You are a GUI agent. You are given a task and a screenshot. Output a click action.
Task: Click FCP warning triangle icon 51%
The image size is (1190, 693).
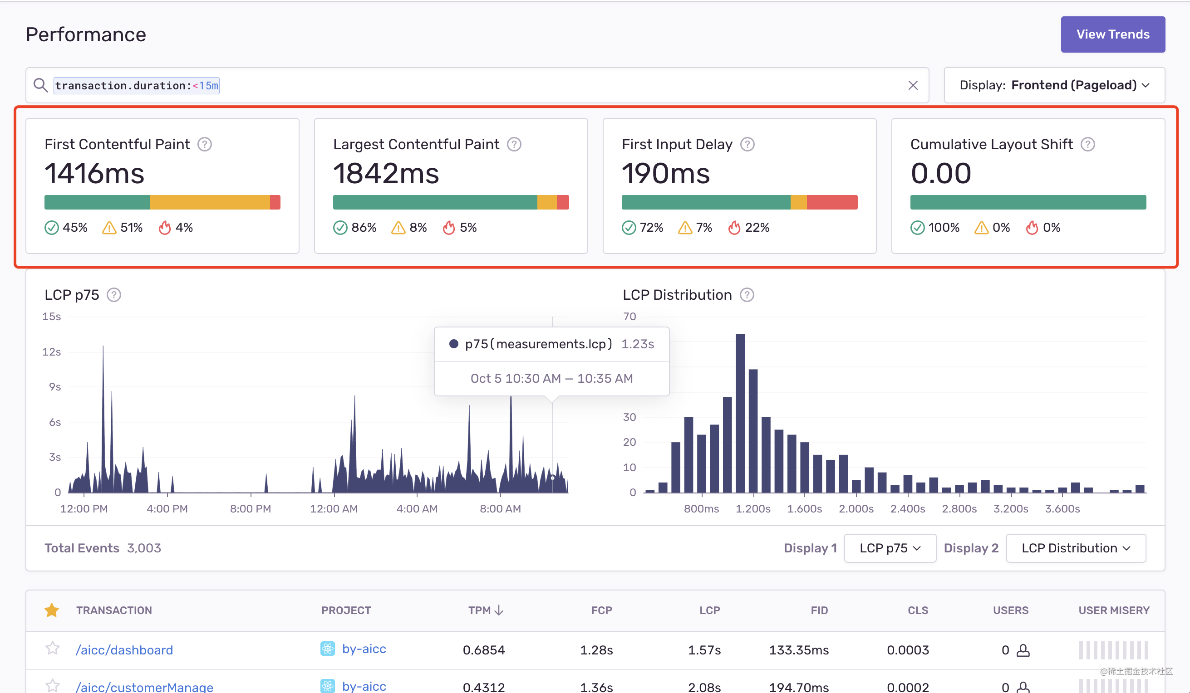pyautogui.click(x=109, y=227)
